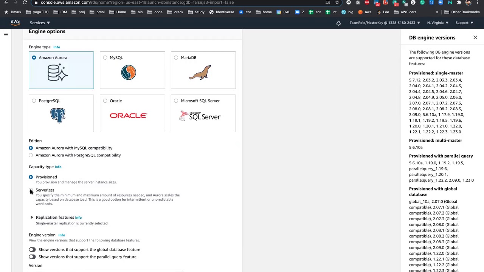The height and width of the screenshot is (272, 484).
Task: Close the DB engine versions panel
Action: pos(475,38)
